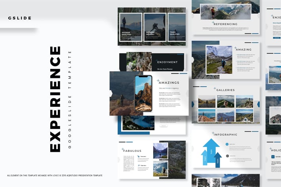The height and width of the screenshot is (187, 281).
Task: Click the blue circle bullet on Infographic slide
Action: pyautogui.click(x=227, y=144)
